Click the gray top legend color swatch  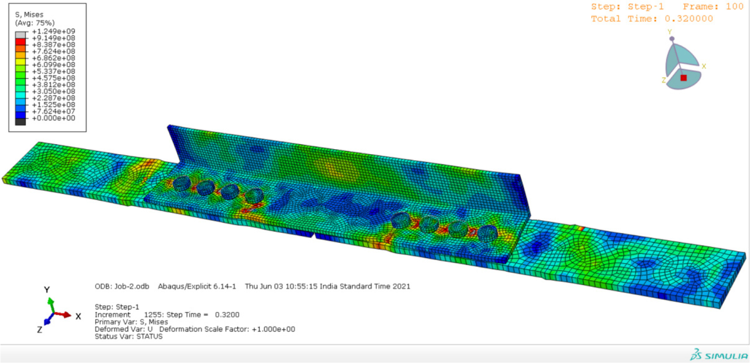tap(21, 35)
